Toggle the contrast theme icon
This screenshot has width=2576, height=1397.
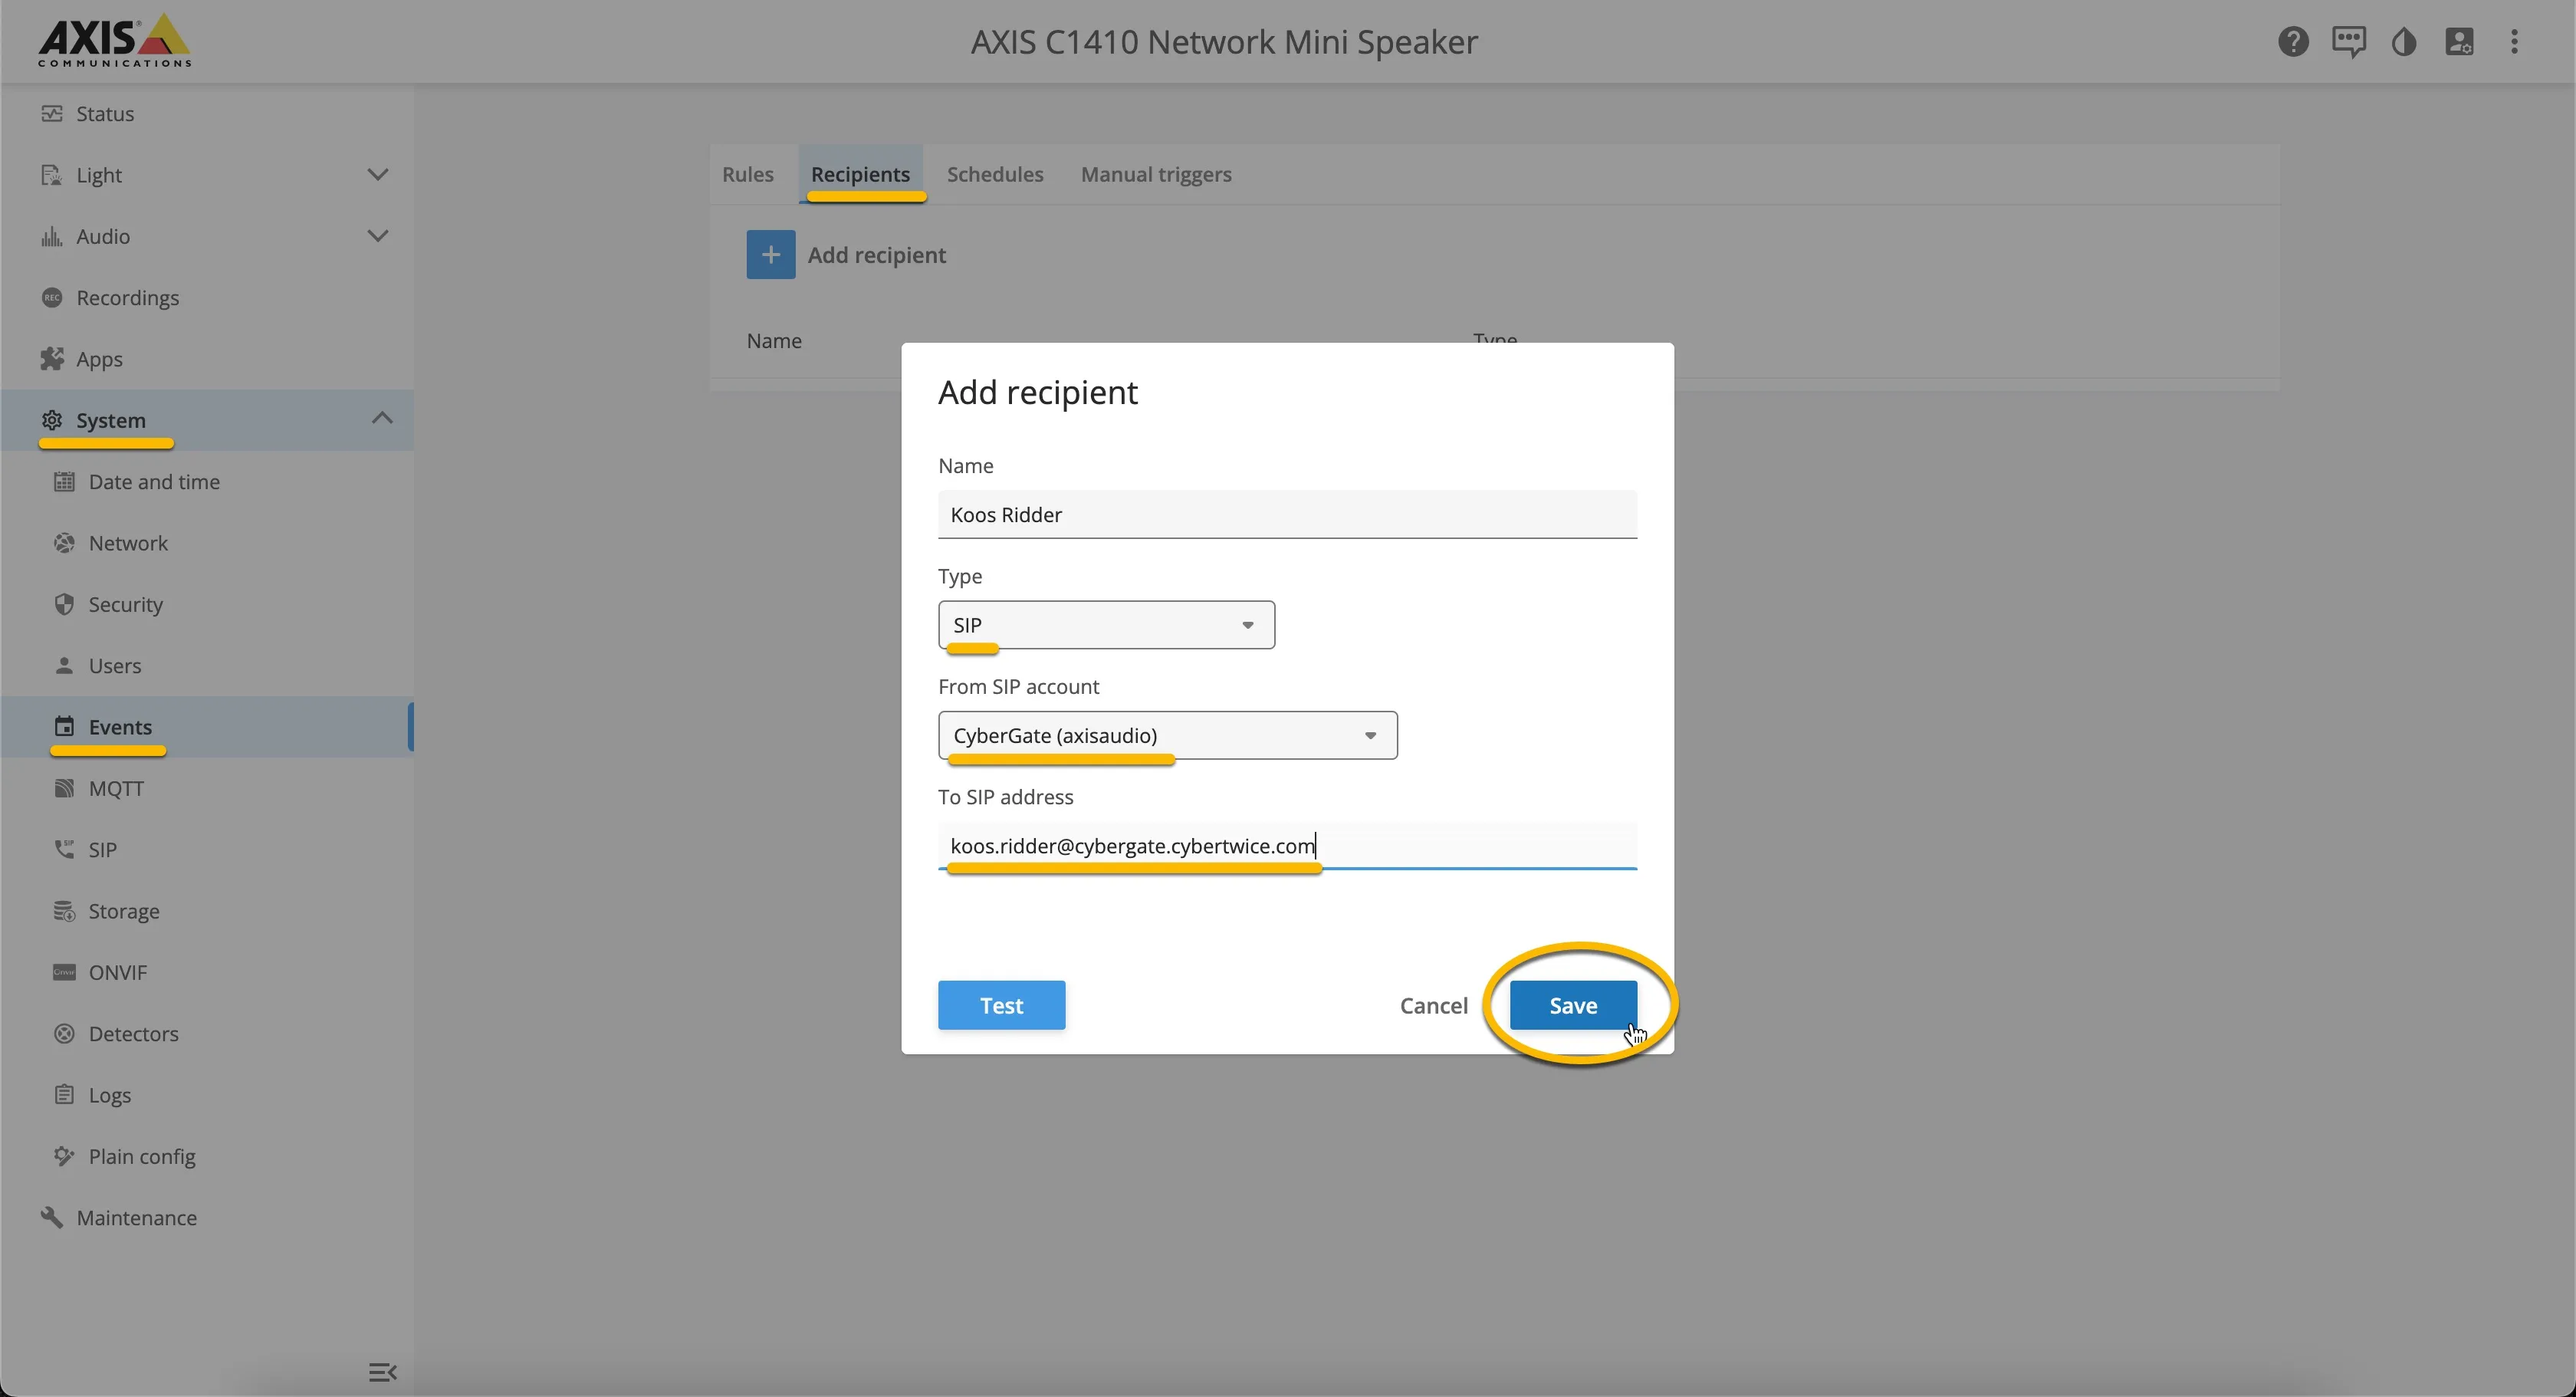tap(2404, 42)
